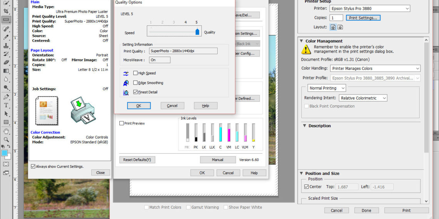Select the Crop tool
The width and height of the screenshot is (439, 219).
pyautogui.click(x=6, y=11)
